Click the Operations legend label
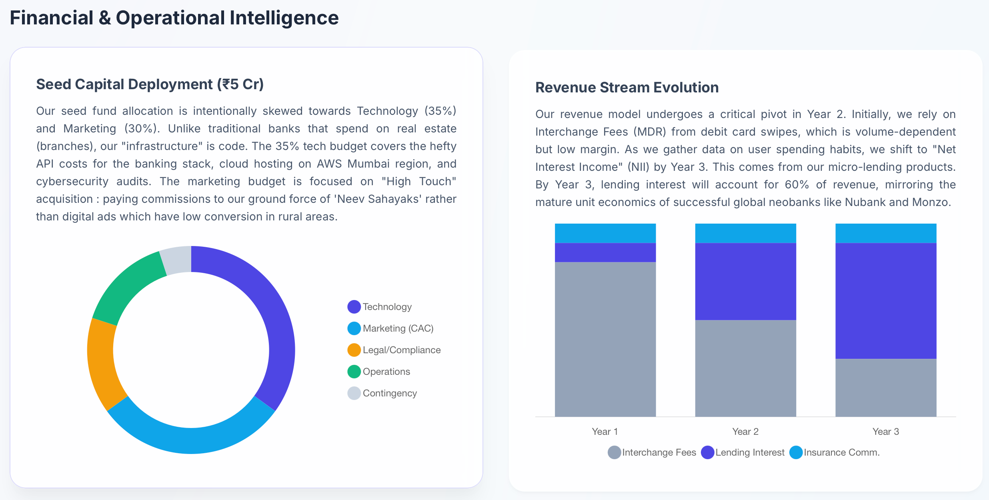Viewport: 989px width, 500px height. [x=386, y=372]
